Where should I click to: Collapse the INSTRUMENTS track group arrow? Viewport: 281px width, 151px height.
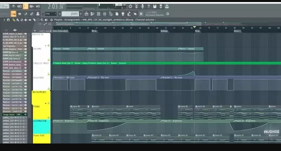pyautogui.click(x=45, y=104)
